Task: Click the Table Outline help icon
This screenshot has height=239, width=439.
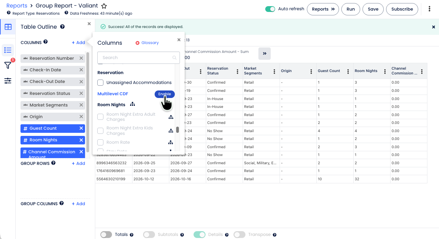Action: [62, 27]
